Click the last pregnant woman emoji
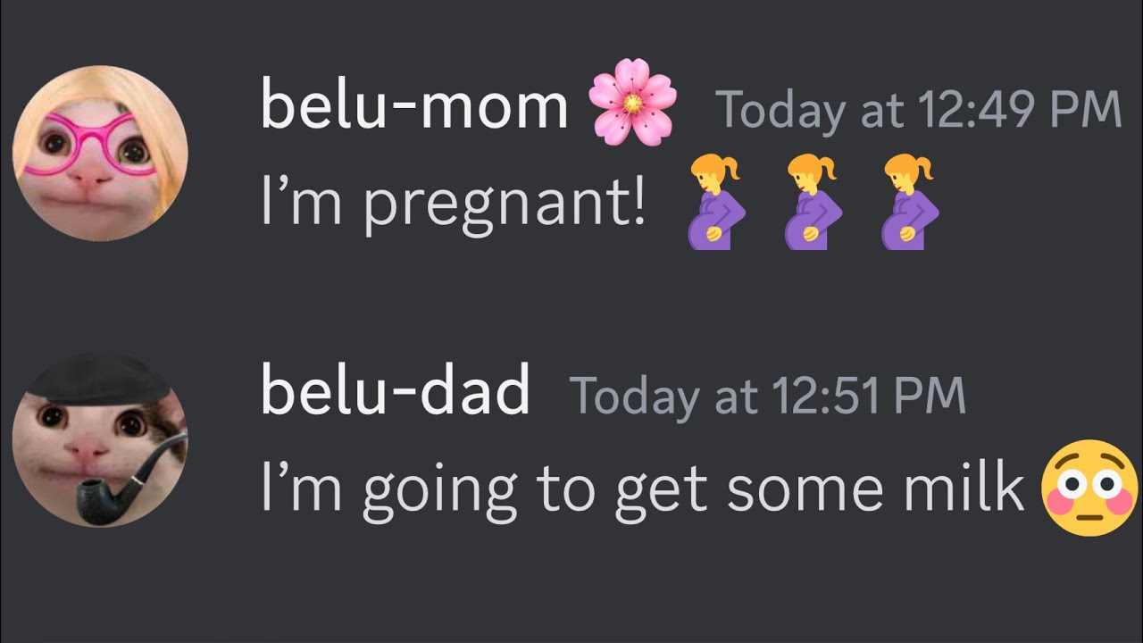1143x643 pixels. coord(910,202)
